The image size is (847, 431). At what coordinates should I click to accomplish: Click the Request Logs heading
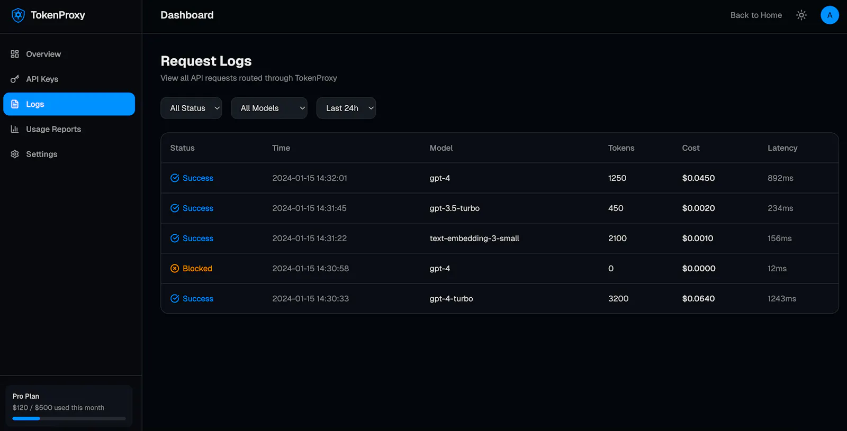(206, 61)
